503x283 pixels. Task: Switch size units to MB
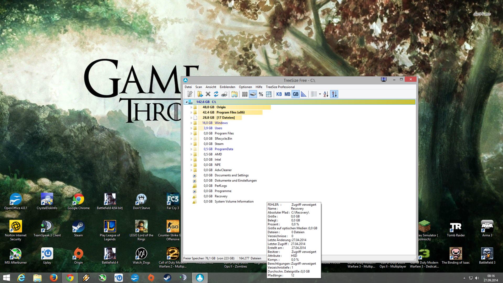click(287, 94)
